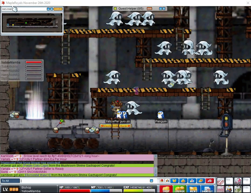
Task: Click the Quest Helper green quest icon
Action: tap(115, 9)
